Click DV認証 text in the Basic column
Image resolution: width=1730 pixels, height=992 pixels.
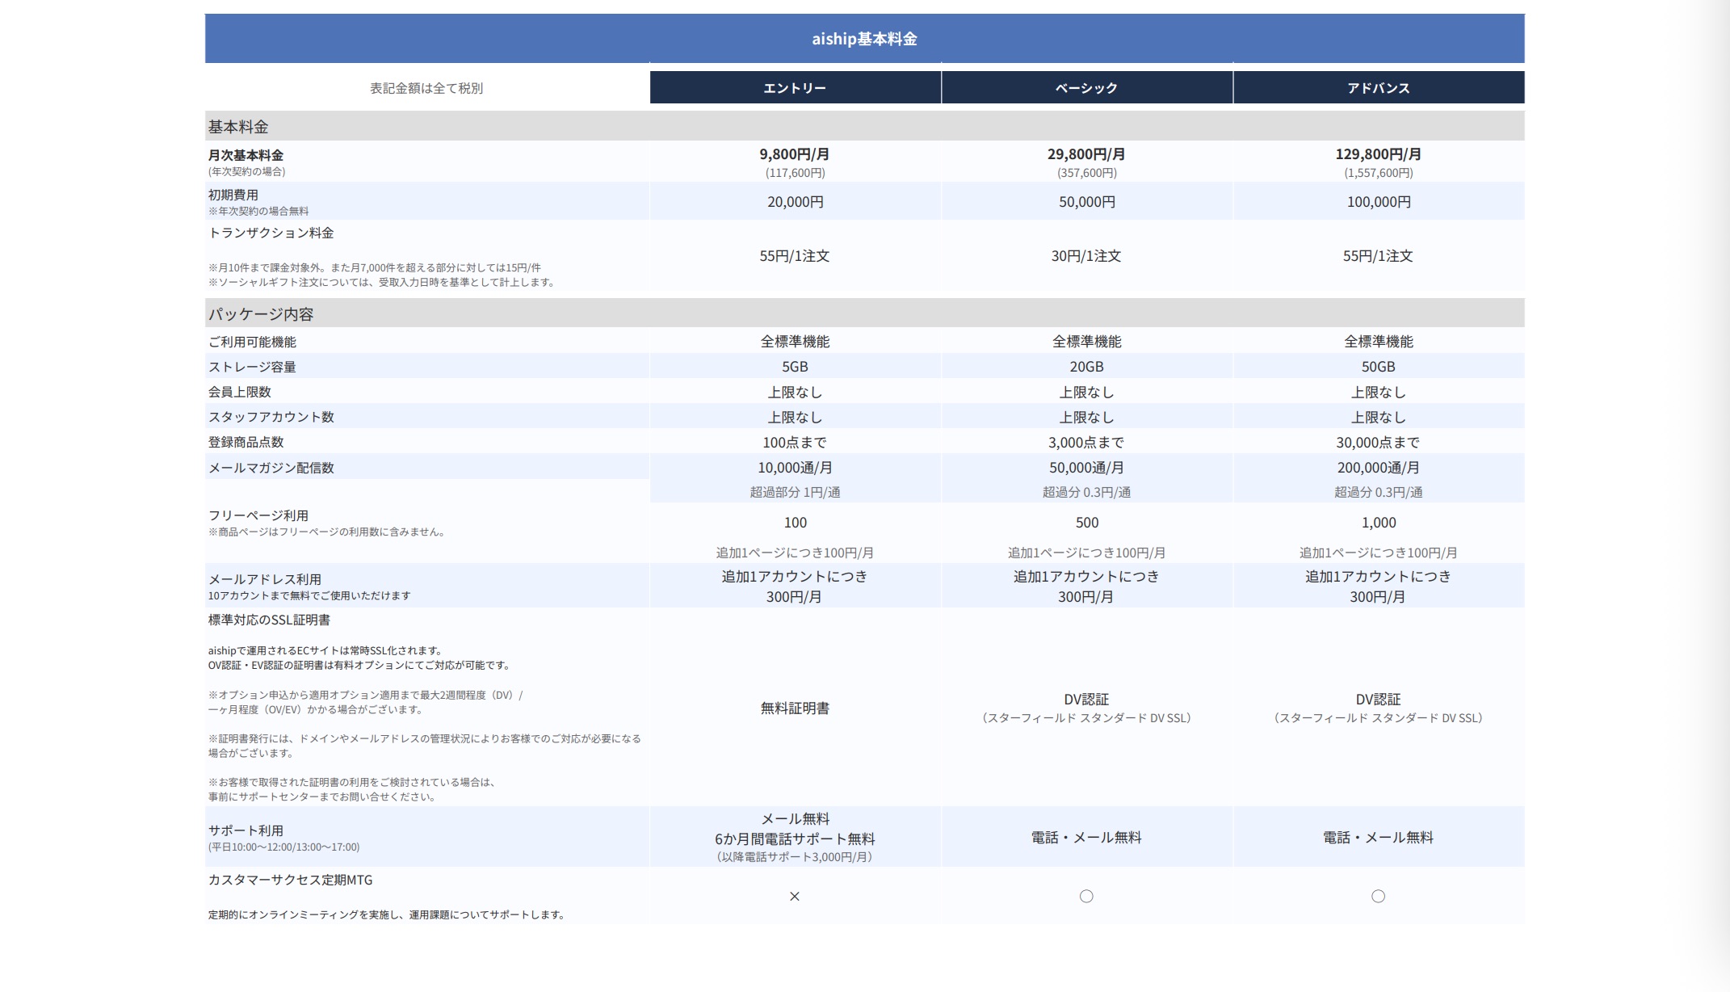click(1086, 700)
